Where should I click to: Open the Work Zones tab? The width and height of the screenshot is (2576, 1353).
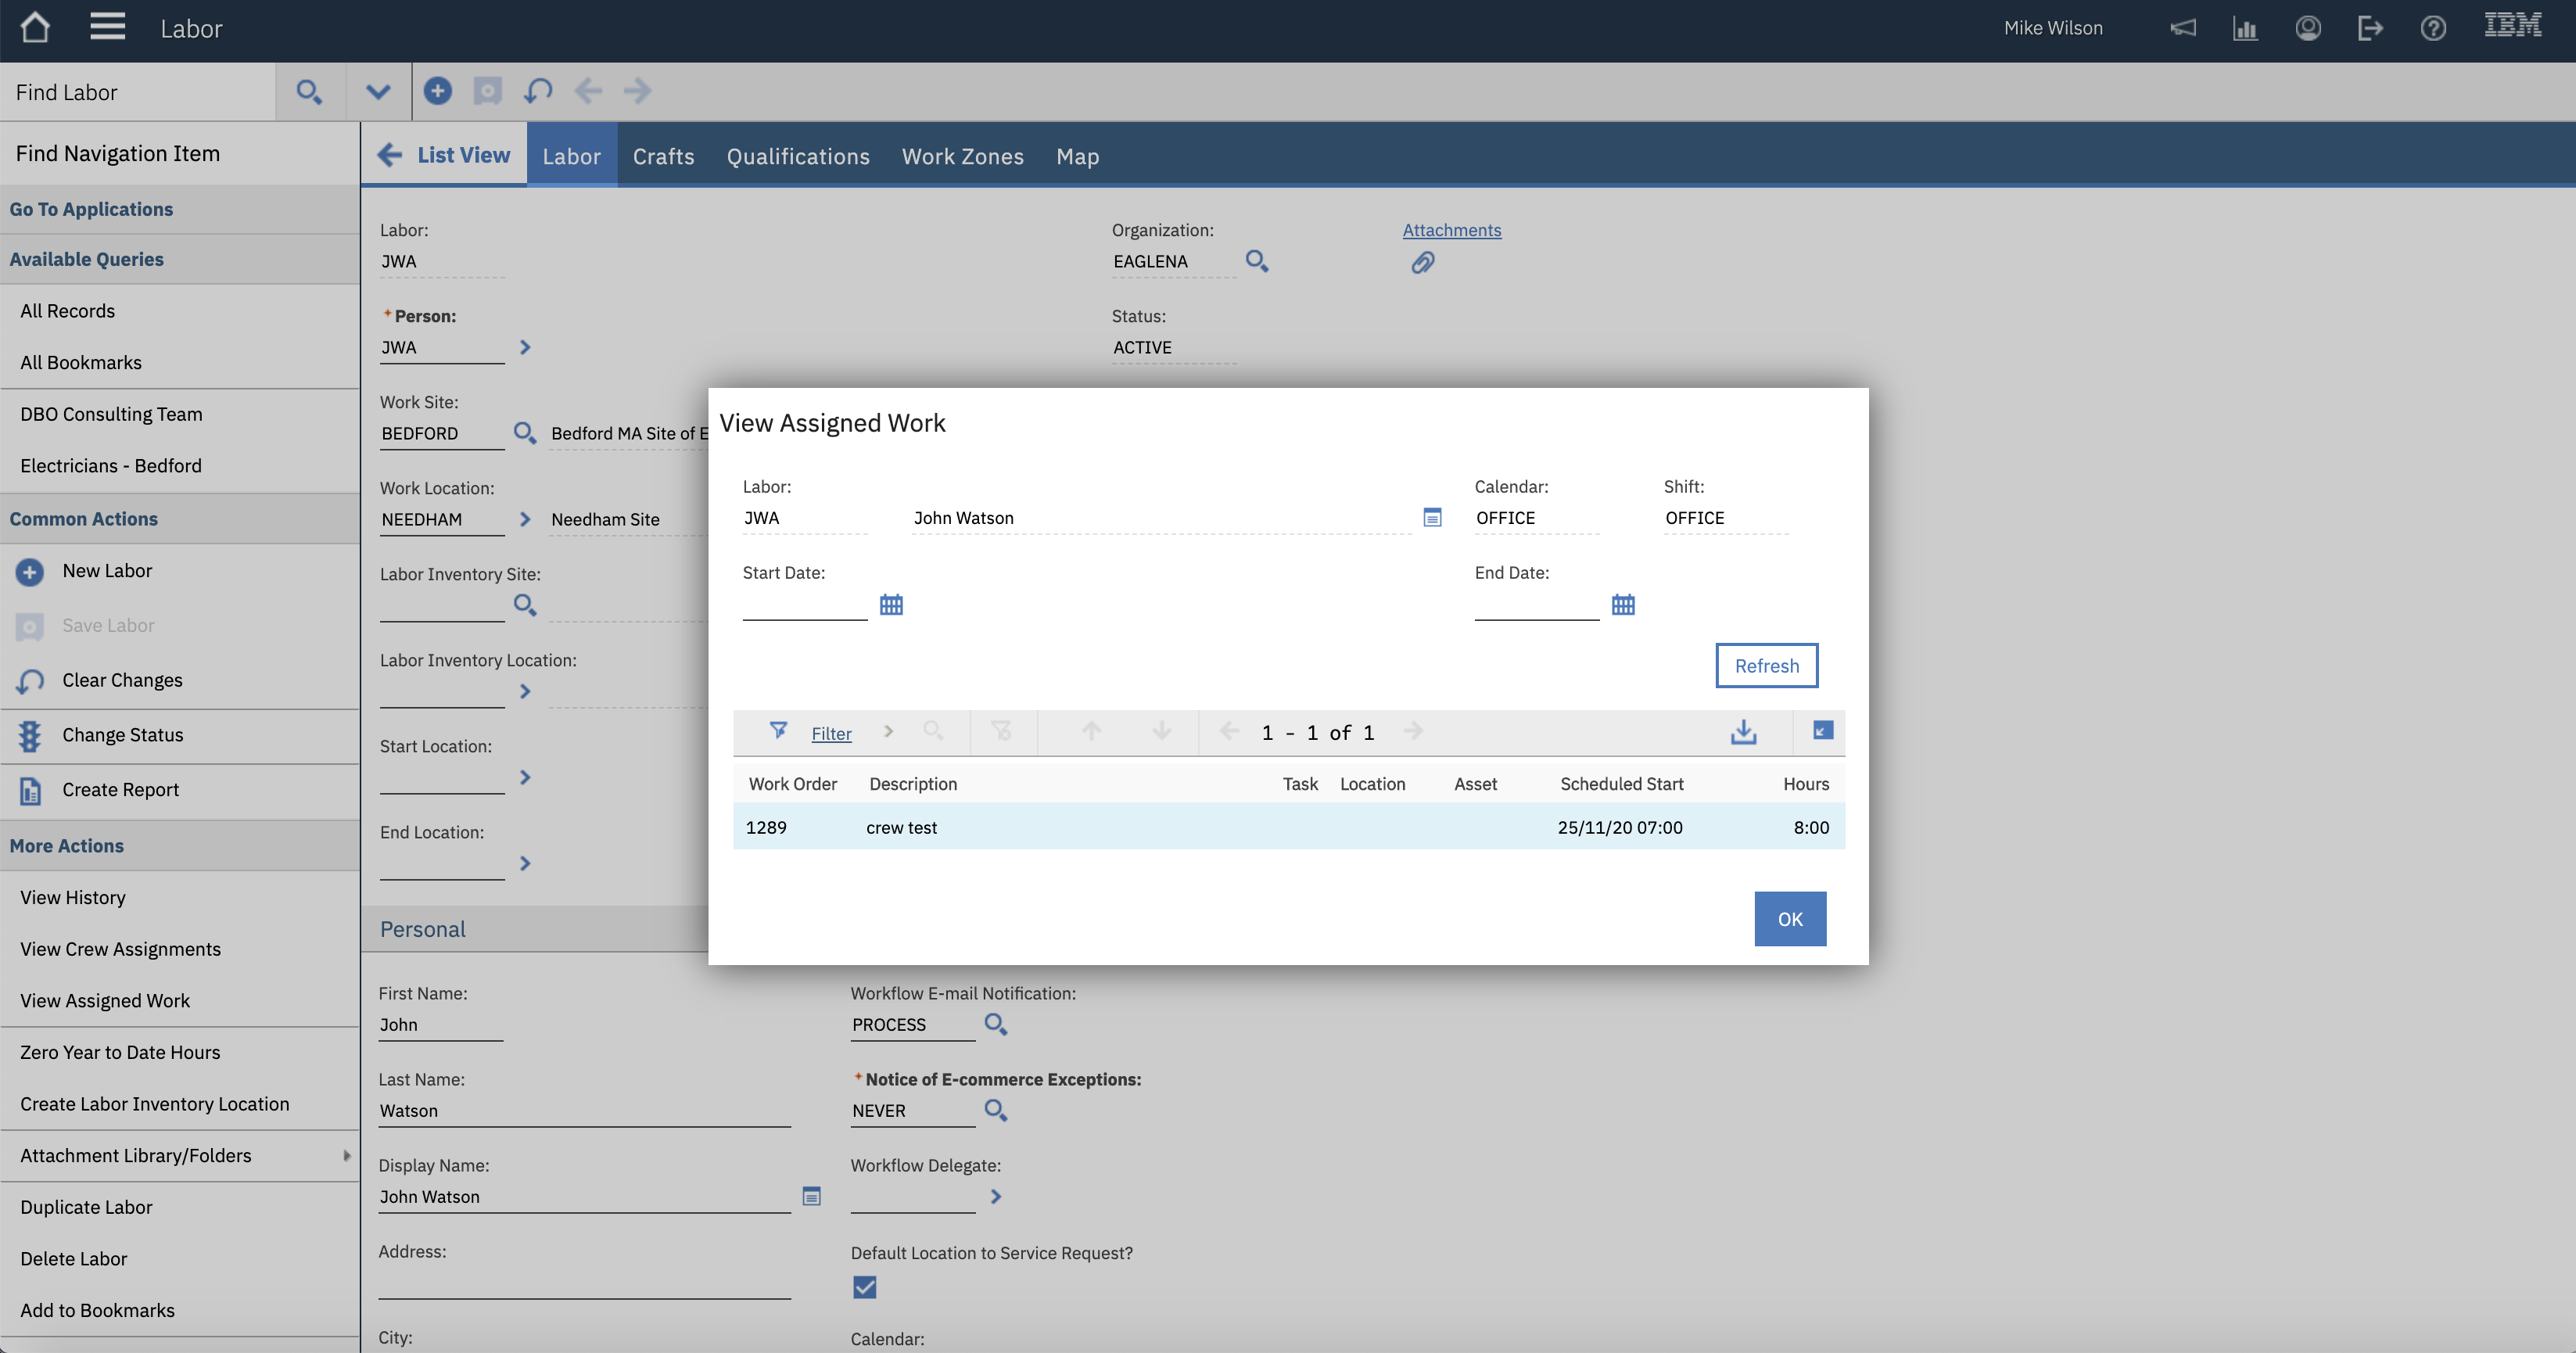(962, 156)
